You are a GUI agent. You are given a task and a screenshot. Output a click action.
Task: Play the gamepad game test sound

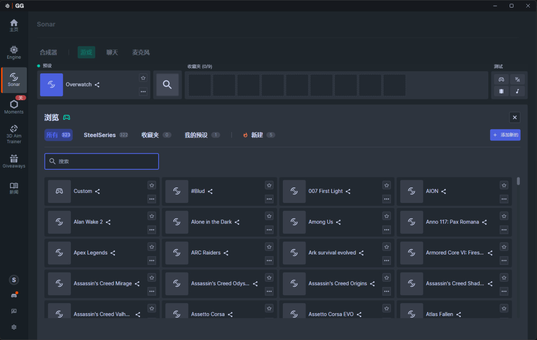(501, 79)
